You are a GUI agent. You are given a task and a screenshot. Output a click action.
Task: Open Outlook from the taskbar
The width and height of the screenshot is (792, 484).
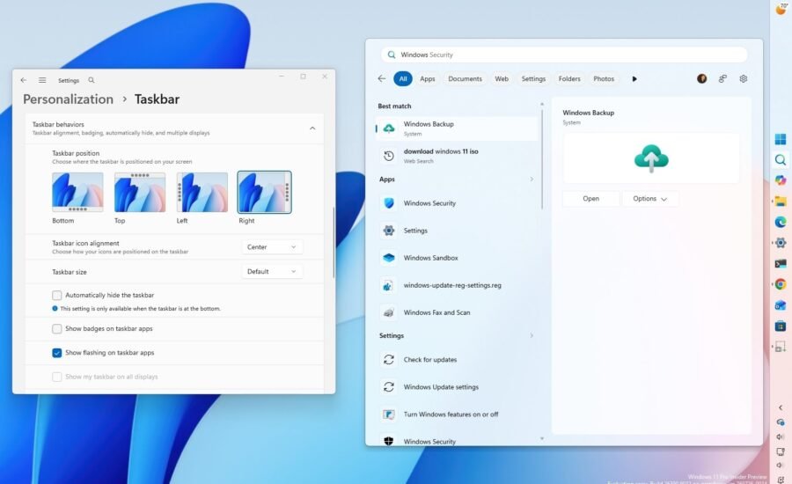coord(781,305)
